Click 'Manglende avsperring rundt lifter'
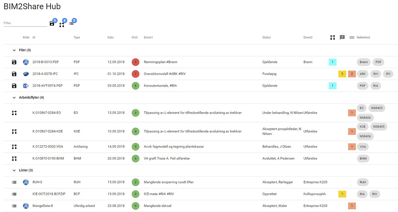Viewport: 398px width, 212px height. coord(169,182)
